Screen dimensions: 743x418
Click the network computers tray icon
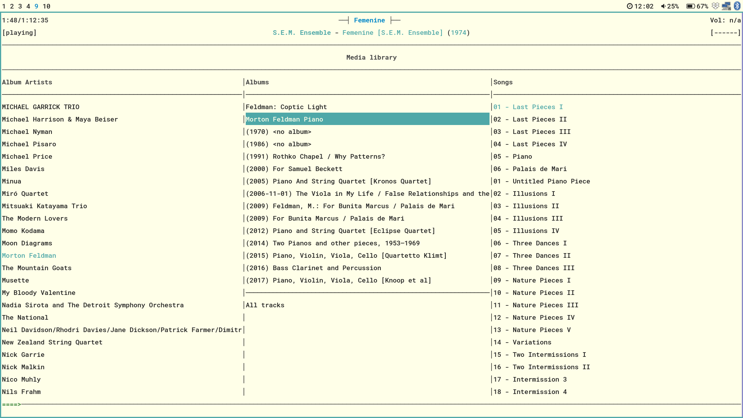coord(726,6)
